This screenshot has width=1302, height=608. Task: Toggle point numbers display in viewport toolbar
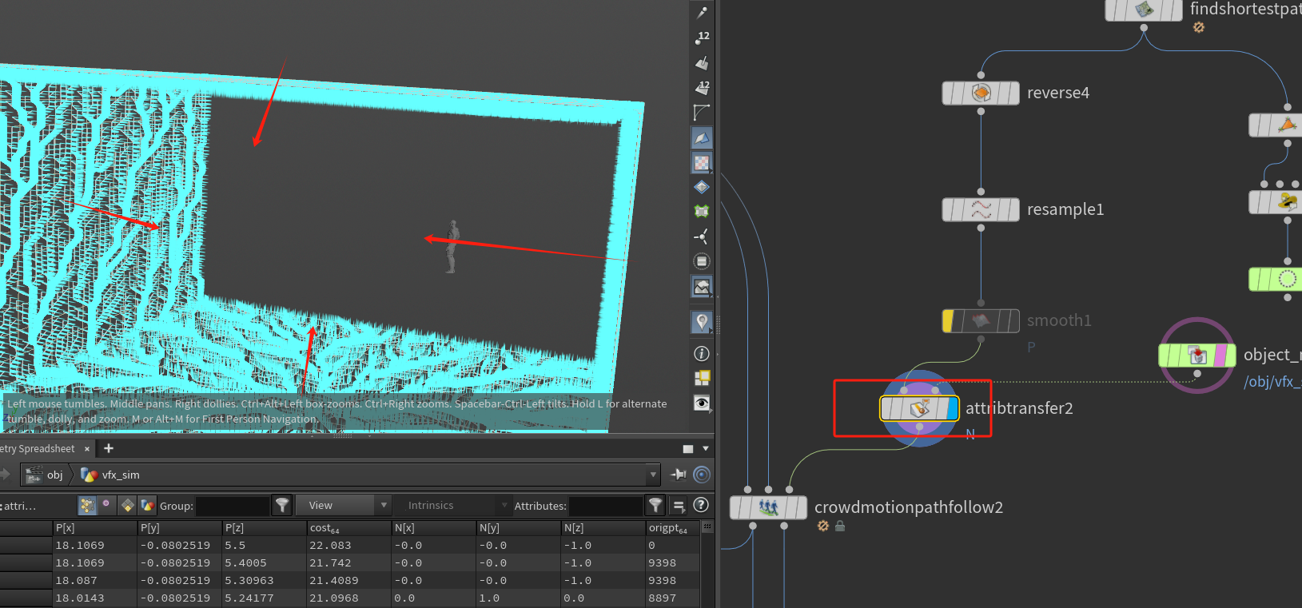702,37
